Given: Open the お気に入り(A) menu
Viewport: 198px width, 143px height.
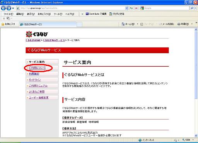Looking at the screenshot, I should (44, 14).
